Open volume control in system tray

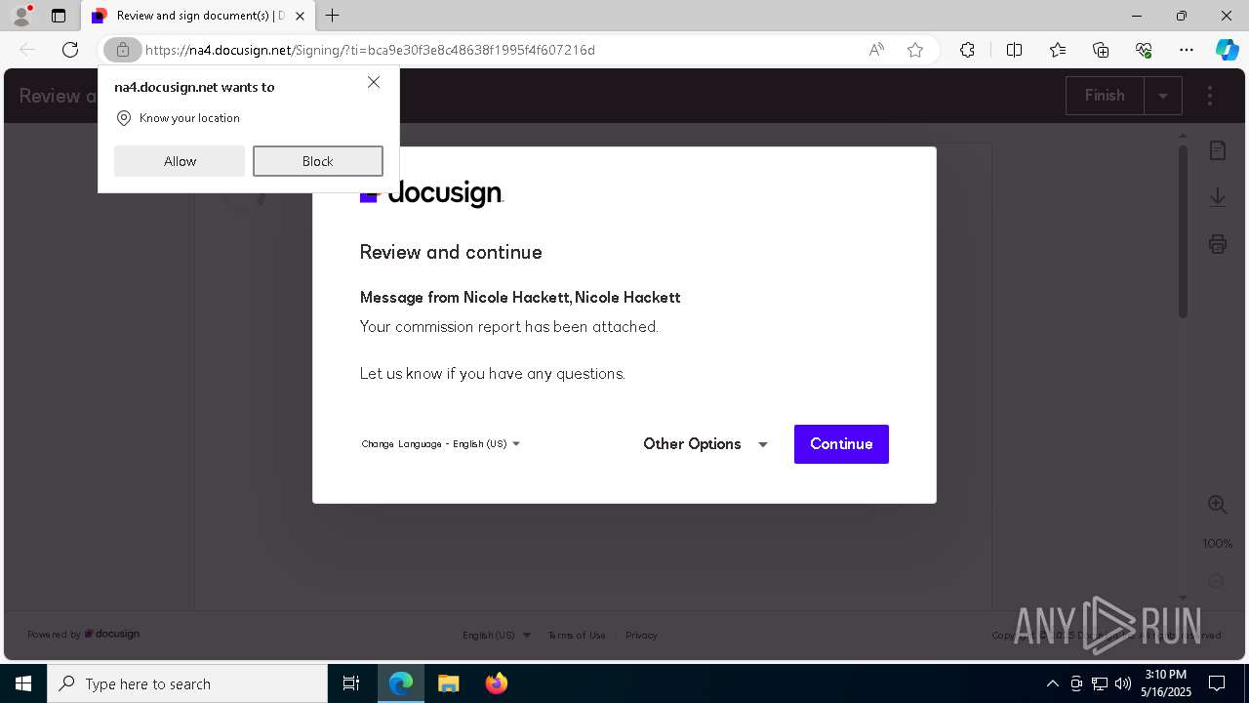pyautogui.click(x=1123, y=683)
